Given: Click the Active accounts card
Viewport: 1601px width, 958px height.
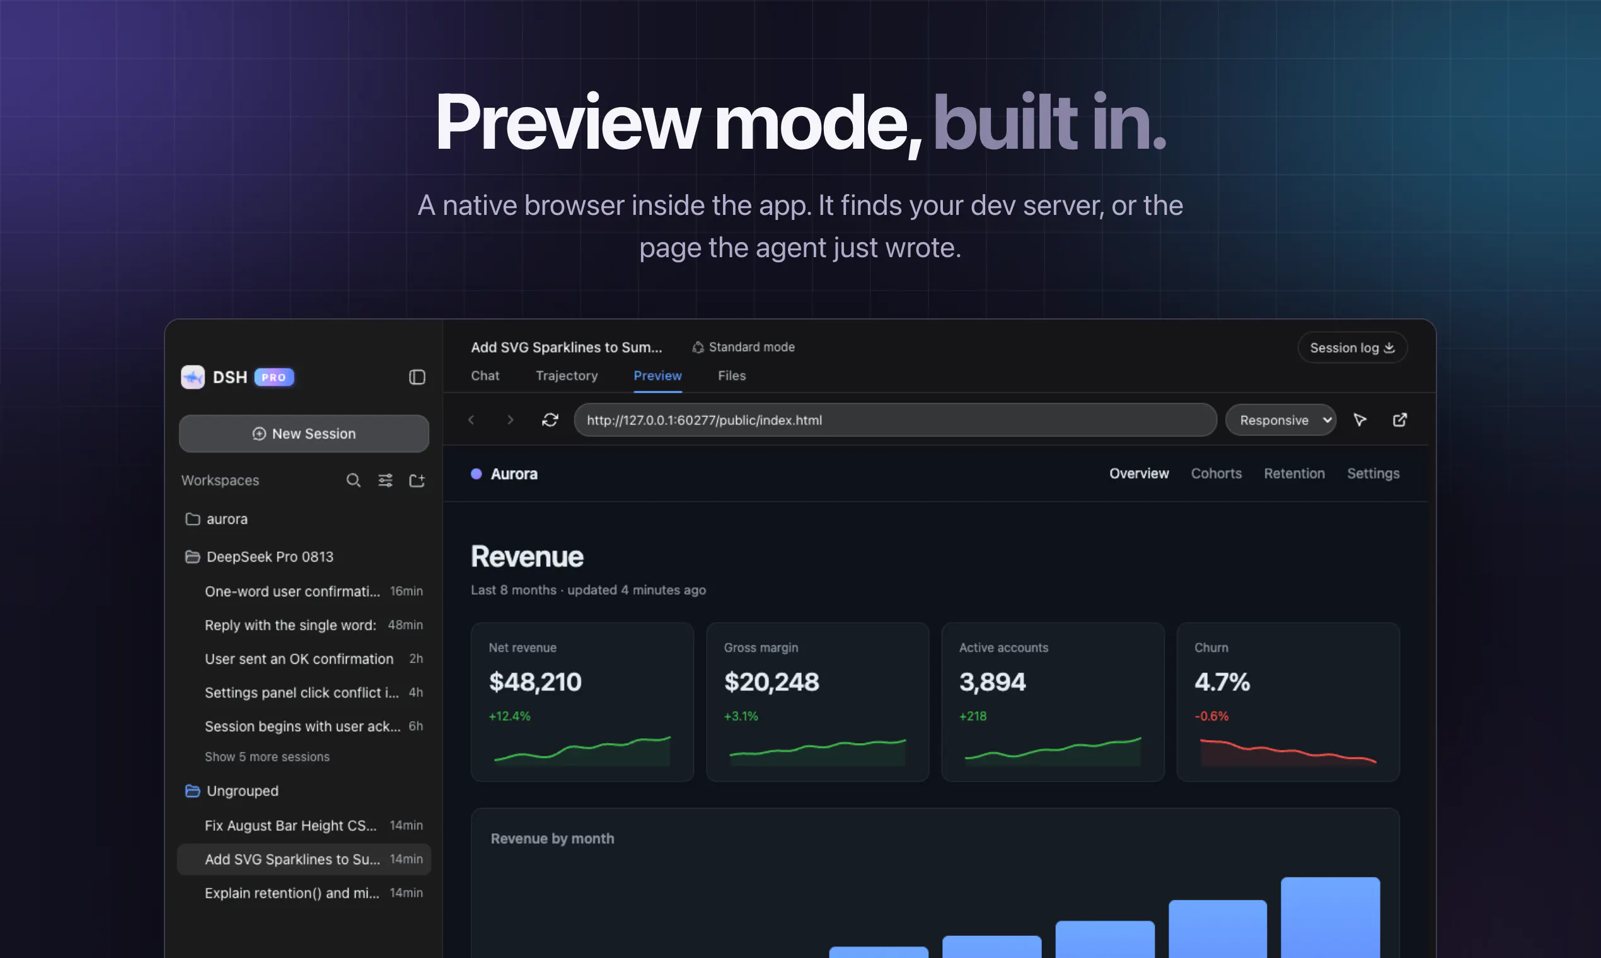Looking at the screenshot, I should coord(1053,702).
